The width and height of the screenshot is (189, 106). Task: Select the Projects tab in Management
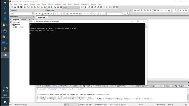click(16, 20)
